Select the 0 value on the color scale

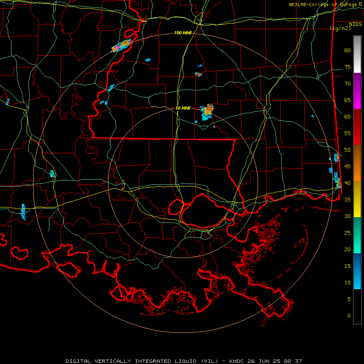[x=349, y=316]
